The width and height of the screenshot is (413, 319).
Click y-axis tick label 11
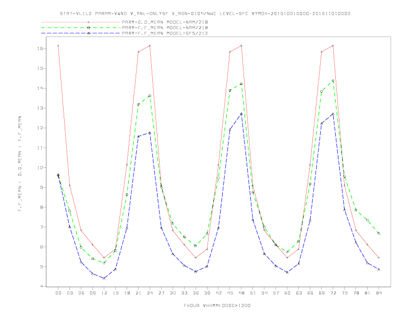coord(40,148)
